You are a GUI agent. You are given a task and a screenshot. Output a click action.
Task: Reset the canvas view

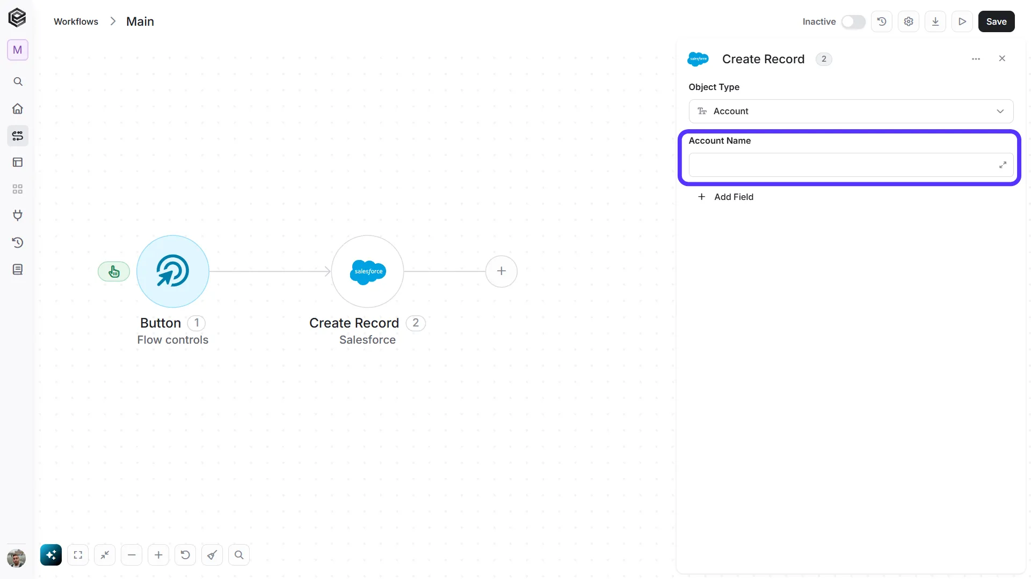pos(185,555)
